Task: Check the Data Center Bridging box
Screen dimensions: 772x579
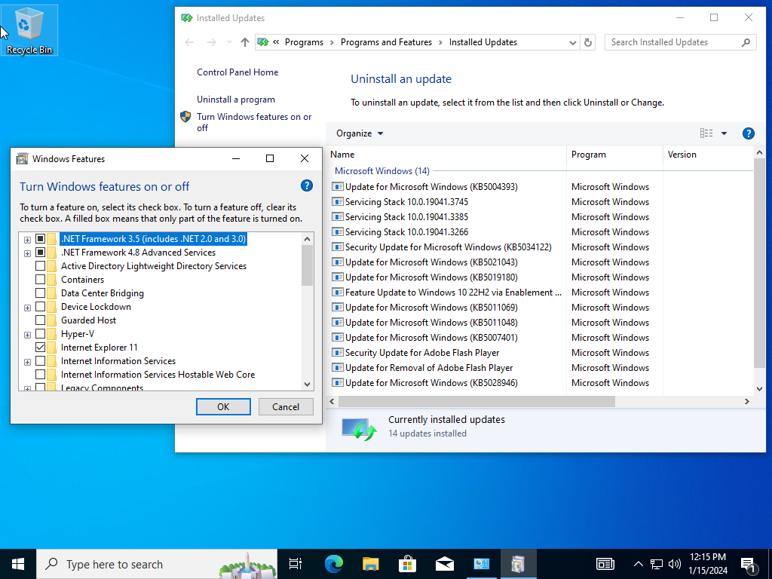Action: (41, 293)
